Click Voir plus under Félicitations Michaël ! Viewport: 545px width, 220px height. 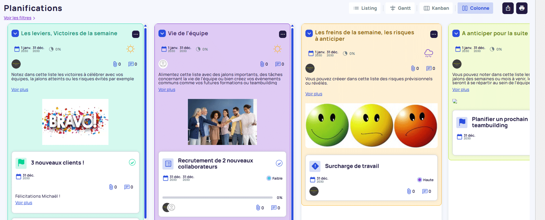pos(24,202)
